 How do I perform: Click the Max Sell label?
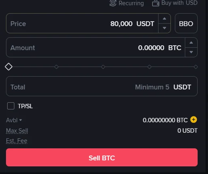pos(17,131)
